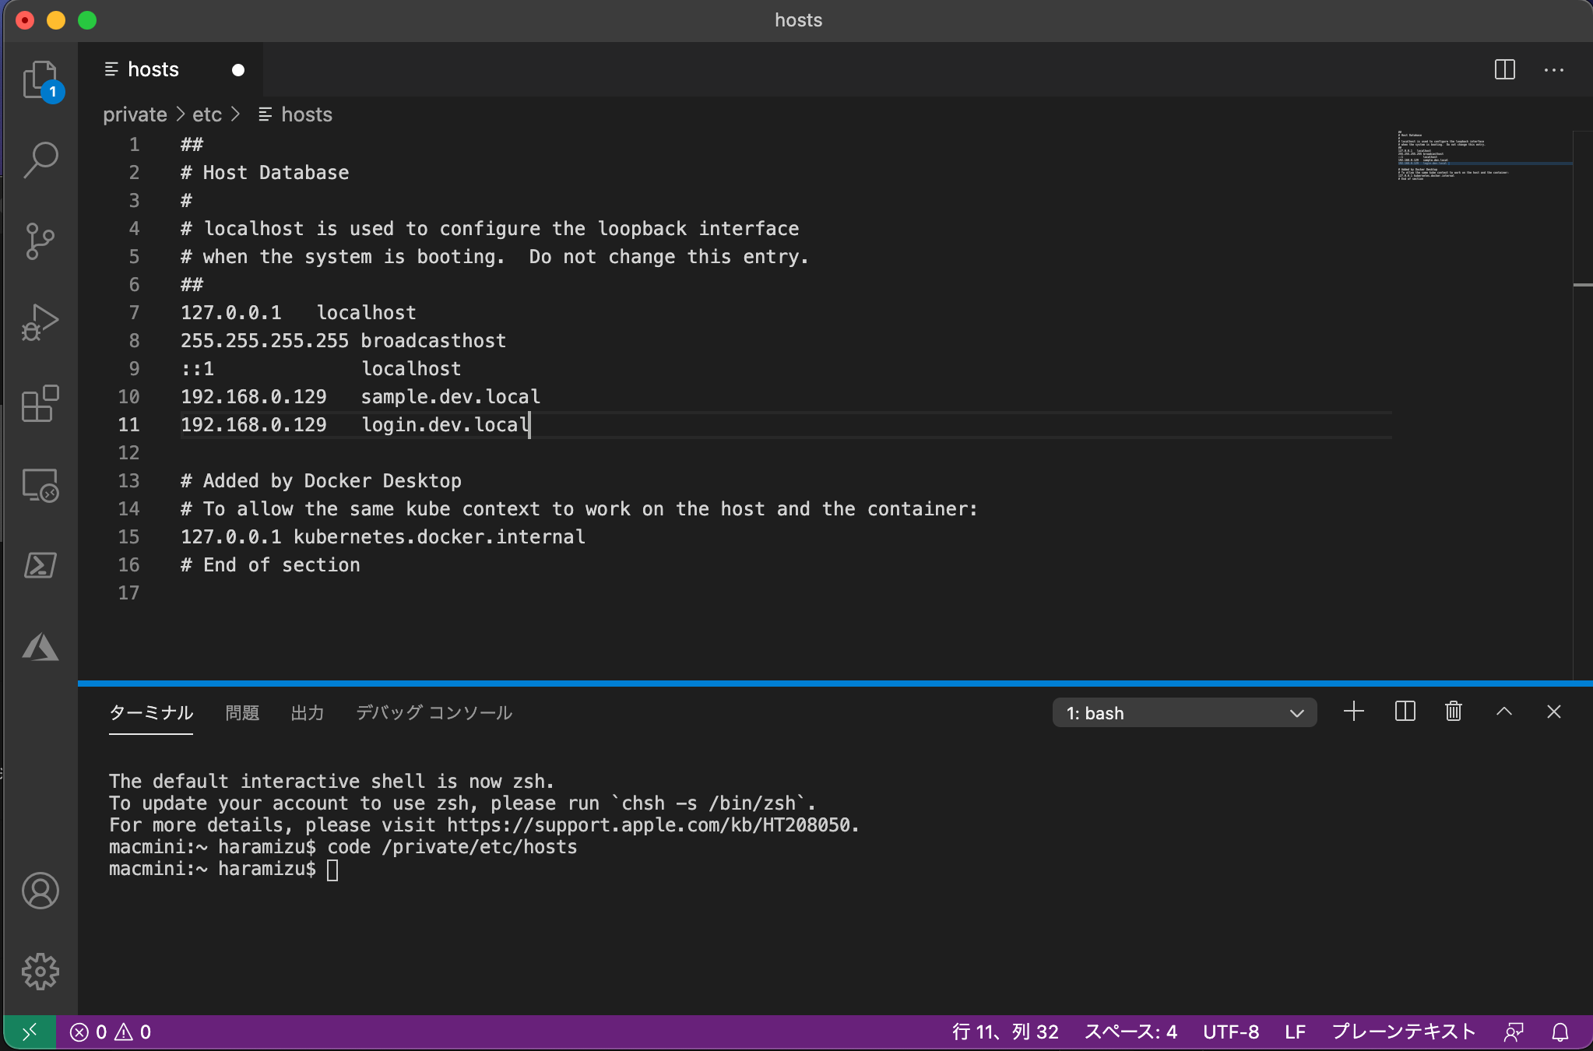Click the terminal text 'code /private/etc/hosts'

[x=452, y=847]
